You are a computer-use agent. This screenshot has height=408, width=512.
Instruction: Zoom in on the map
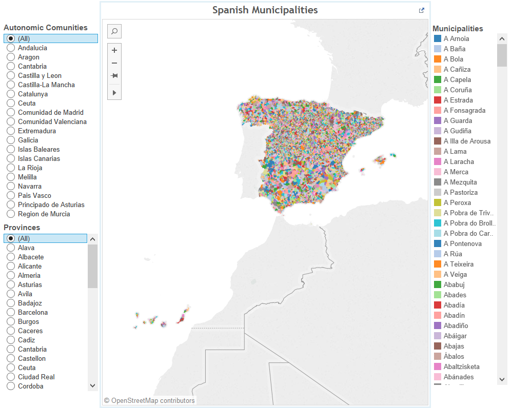114,50
